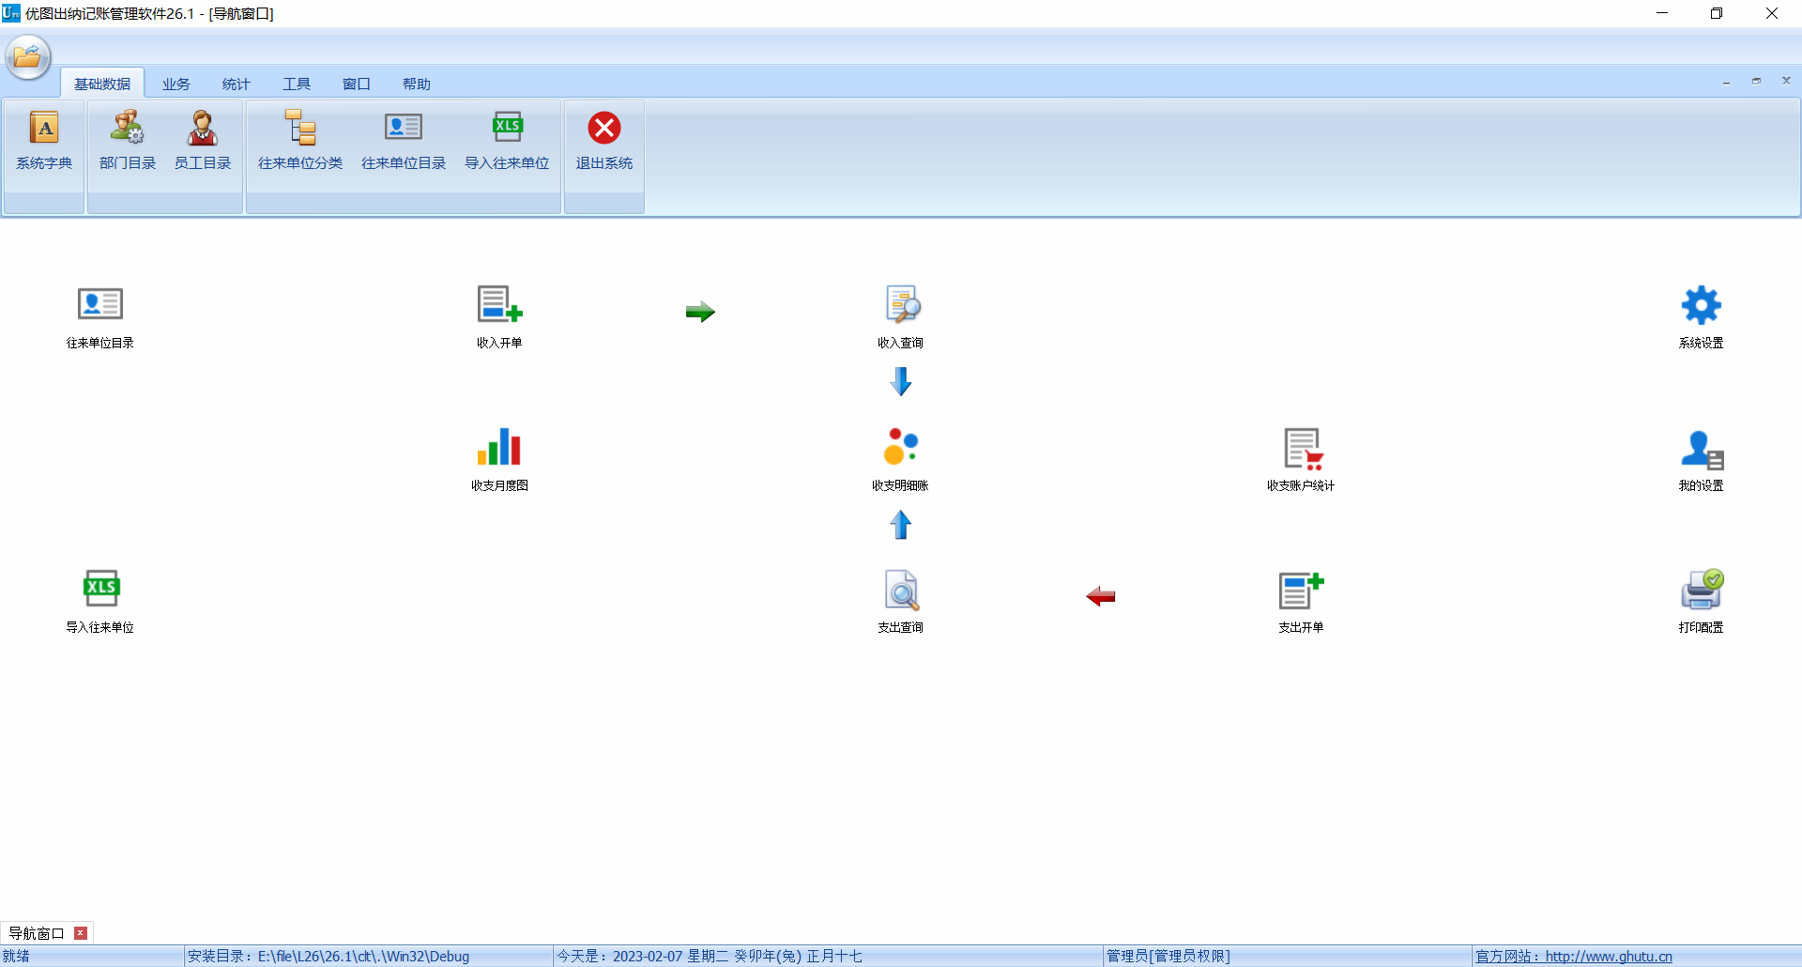This screenshot has height=967, width=1802.
Task: Restore down the main application window
Action: (1717, 13)
